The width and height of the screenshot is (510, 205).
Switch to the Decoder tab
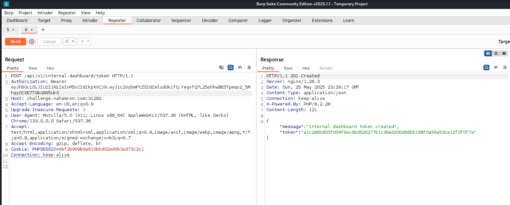[210, 20]
